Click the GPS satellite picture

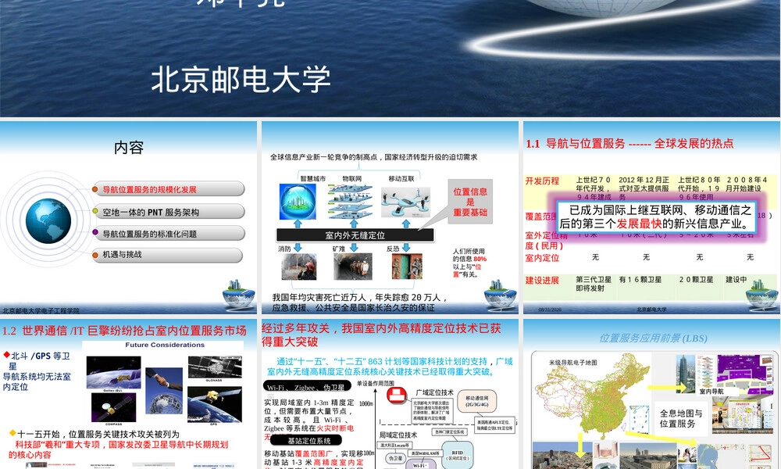point(215,404)
